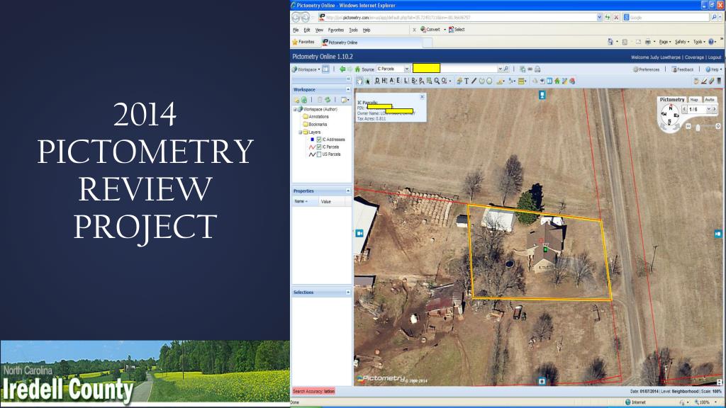The width and height of the screenshot is (726, 408).
Task: Run the search magnifier beside search box
Action: [x=506, y=69]
